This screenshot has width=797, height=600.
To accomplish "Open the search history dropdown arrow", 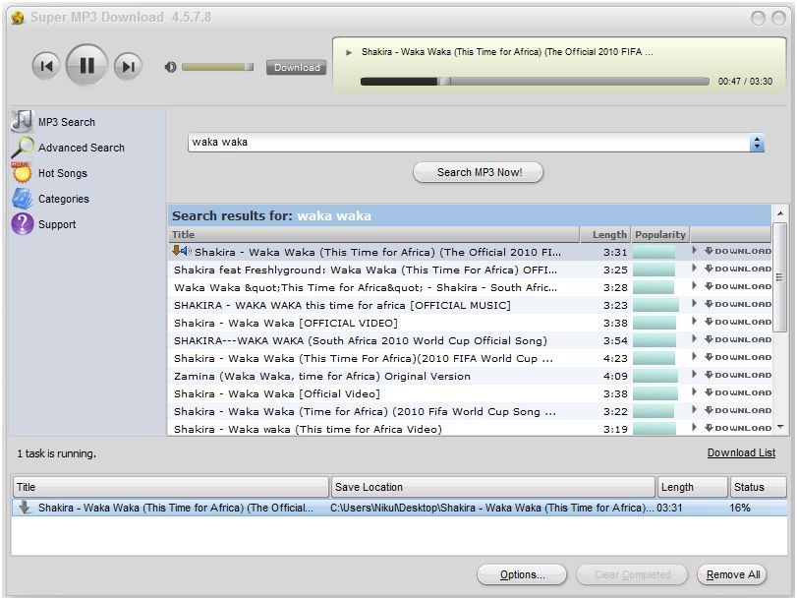I will pos(757,143).
